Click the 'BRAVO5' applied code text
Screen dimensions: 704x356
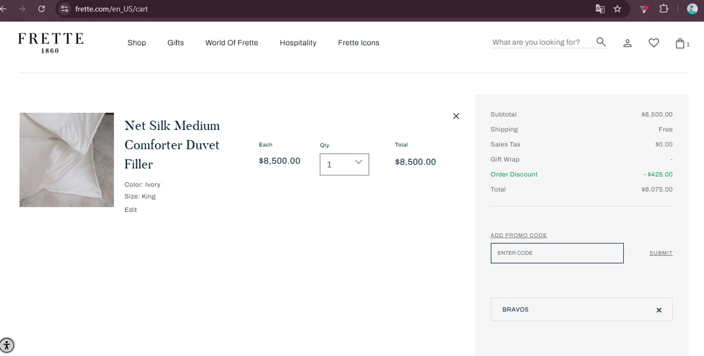[x=515, y=310]
